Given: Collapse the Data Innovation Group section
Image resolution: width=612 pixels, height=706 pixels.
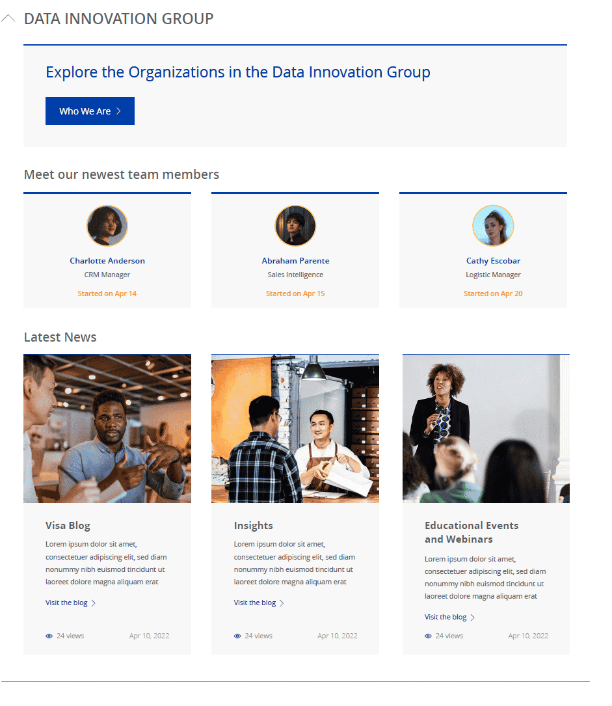Looking at the screenshot, I should tap(8, 19).
